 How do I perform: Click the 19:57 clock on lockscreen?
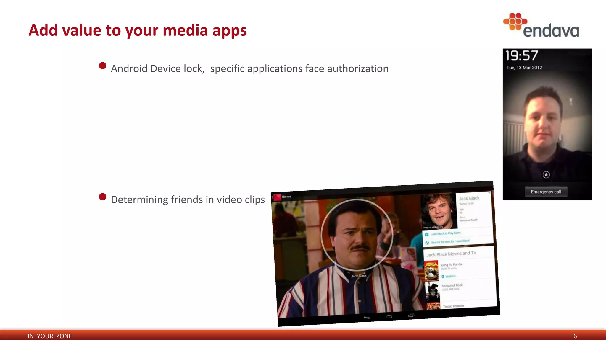[522, 56]
